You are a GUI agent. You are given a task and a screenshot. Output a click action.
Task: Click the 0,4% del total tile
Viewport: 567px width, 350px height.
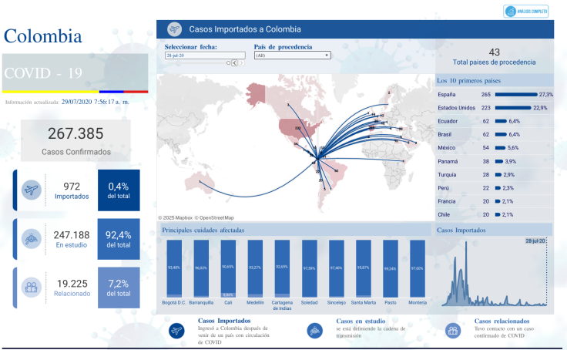119,190
